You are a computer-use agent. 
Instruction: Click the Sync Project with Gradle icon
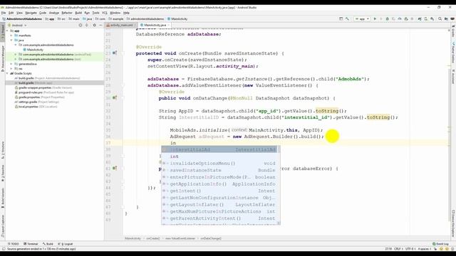click(420, 19)
